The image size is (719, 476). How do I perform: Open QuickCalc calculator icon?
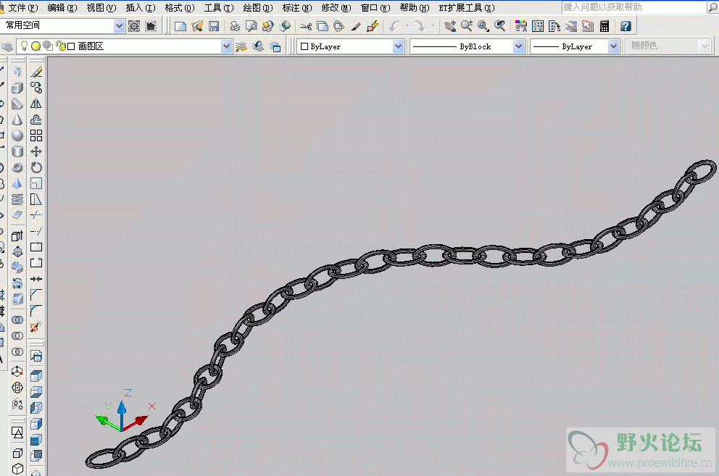click(x=604, y=26)
